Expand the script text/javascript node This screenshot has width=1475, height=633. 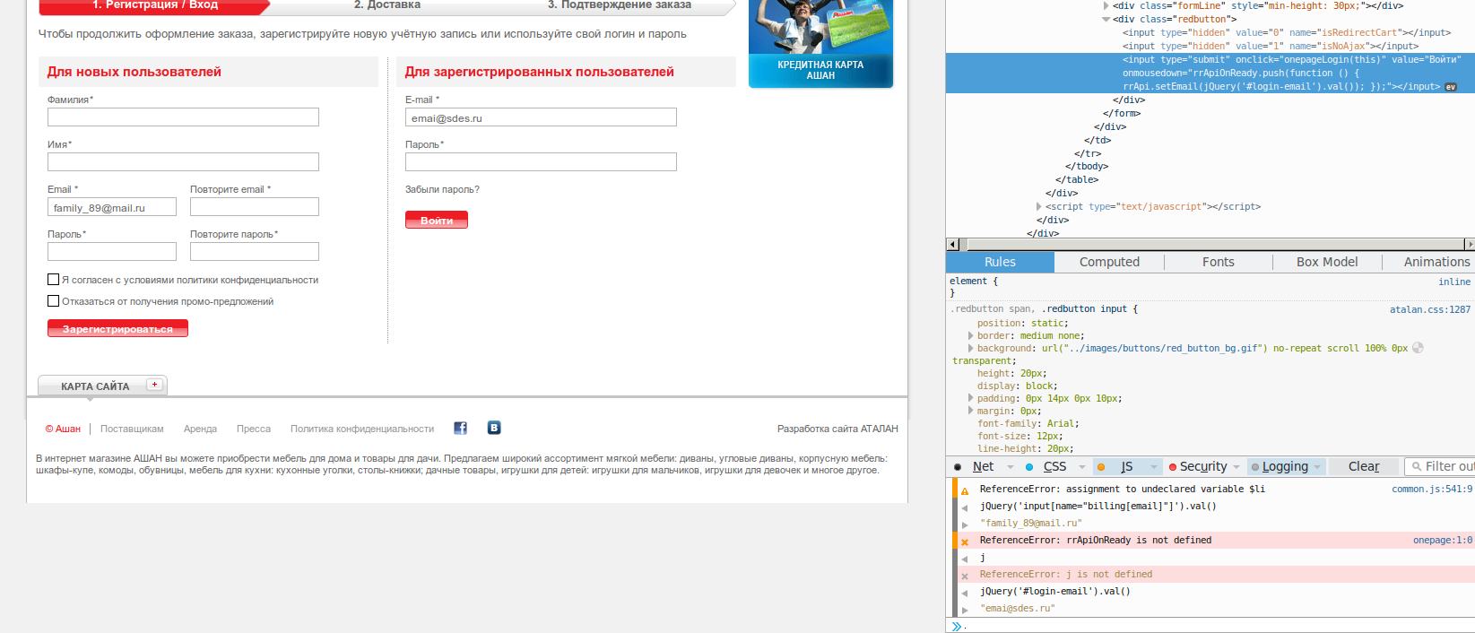tap(1039, 206)
